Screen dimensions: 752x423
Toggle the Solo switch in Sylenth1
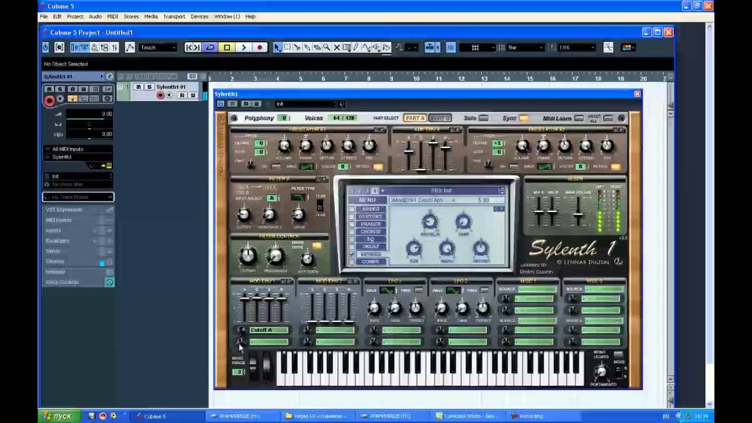(484, 118)
